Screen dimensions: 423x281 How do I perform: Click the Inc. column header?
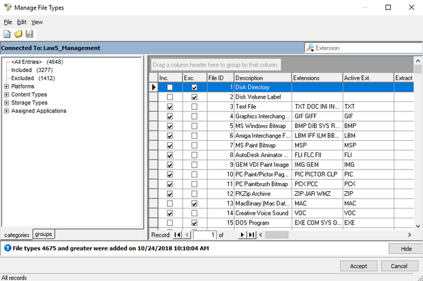click(x=170, y=78)
